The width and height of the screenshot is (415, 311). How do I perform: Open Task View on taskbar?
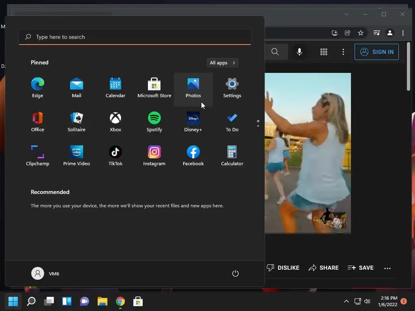[x=49, y=301]
